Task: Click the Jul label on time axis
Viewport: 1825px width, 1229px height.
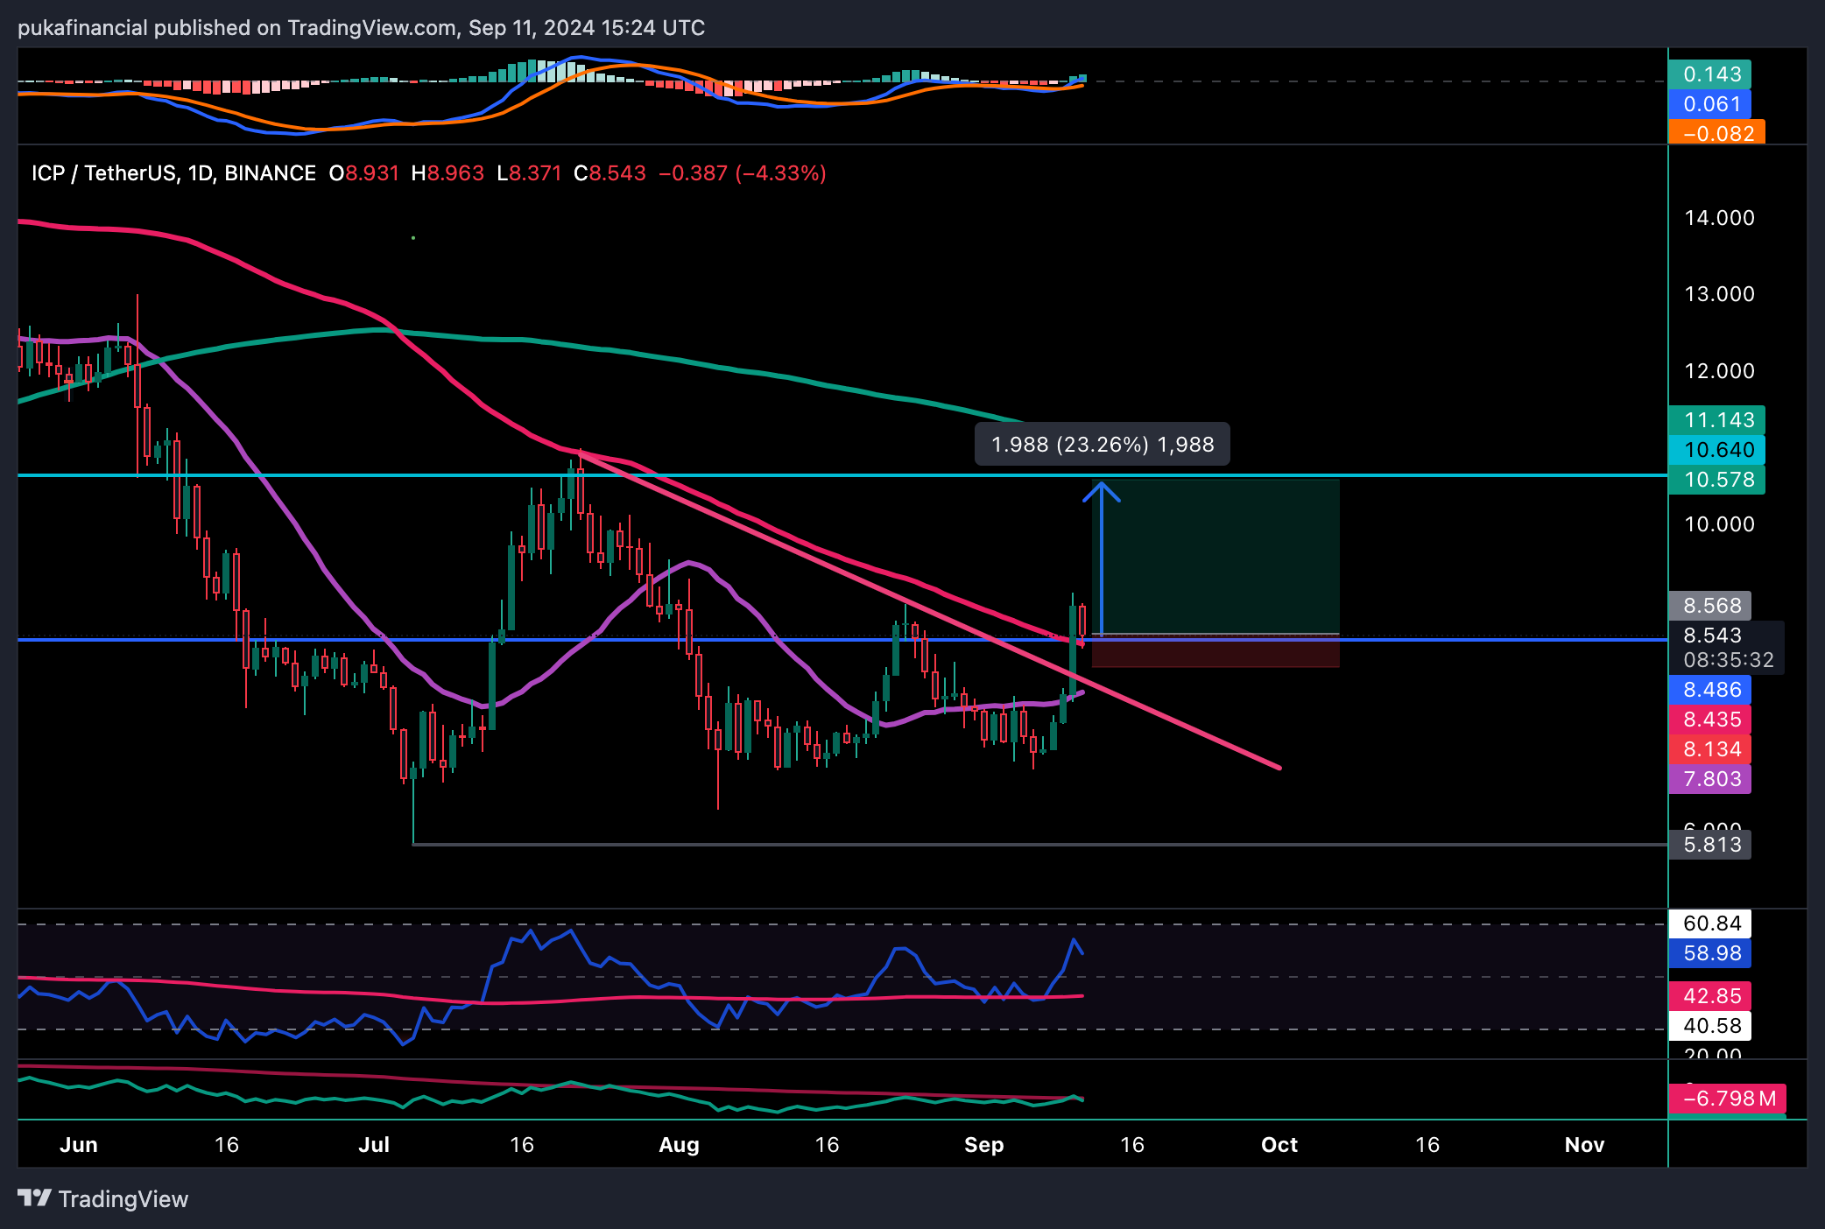Action: [374, 1145]
